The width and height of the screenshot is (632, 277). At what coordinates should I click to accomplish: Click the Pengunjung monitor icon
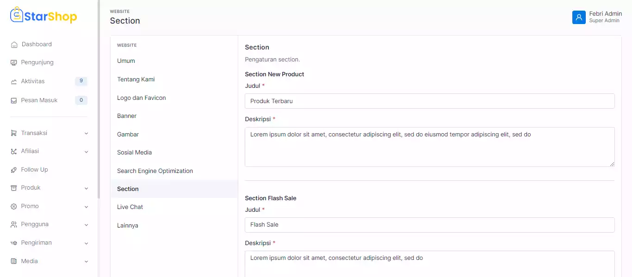14,63
